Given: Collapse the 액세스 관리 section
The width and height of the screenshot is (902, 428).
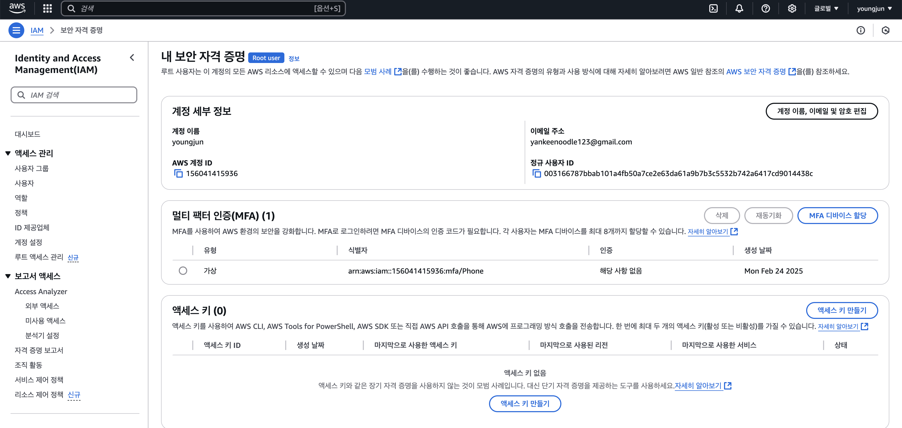Looking at the screenshot, I should click(x=8, y=153).
